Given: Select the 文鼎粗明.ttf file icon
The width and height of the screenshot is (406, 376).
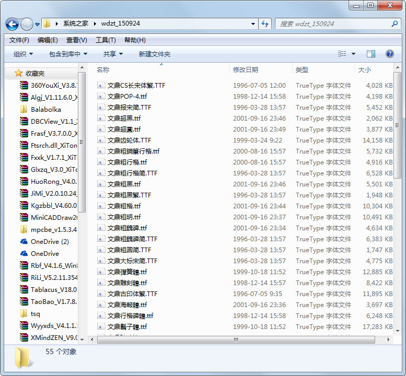Looking at the screenshot, I should click(101, 217).
